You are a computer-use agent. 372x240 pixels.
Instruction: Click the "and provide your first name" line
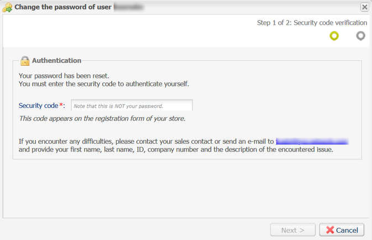[176, 149]
